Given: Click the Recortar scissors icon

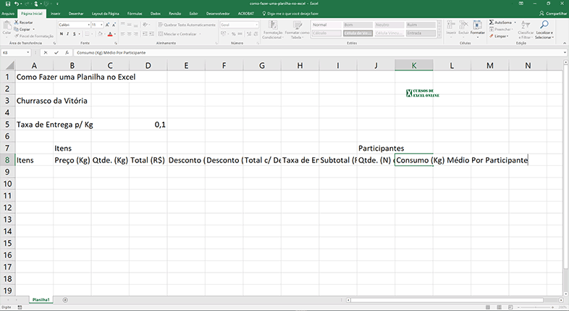Looking at the screenshot, I should pyautogui.click(x=17, y=22).
